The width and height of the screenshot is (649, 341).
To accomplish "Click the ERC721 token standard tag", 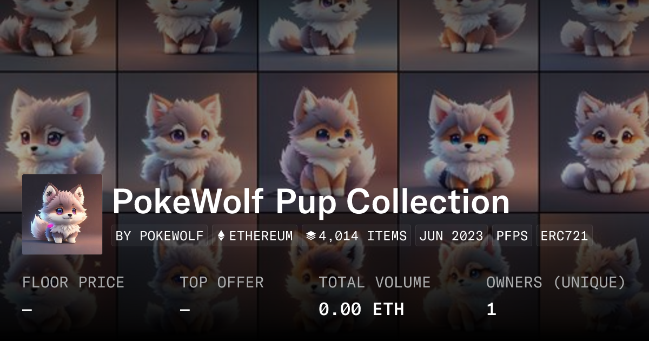I will [565, 236].
